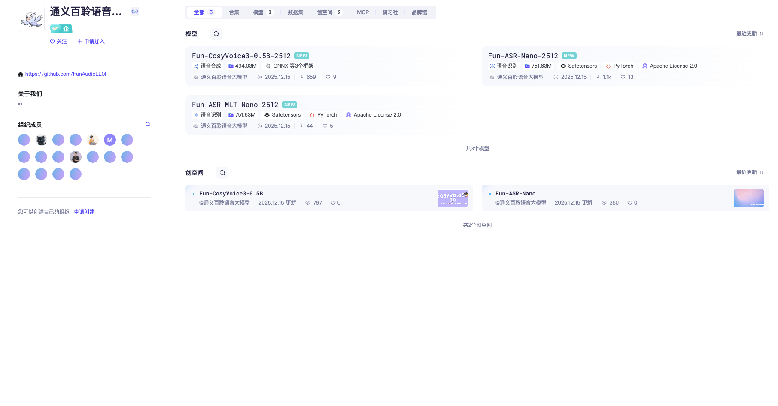Click the 797 views eye icon
778x406 pixels.
point(308,203)
